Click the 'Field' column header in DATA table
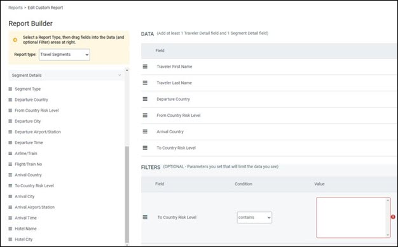The height and width of the screenshot is (247, 398). [160, 50]
